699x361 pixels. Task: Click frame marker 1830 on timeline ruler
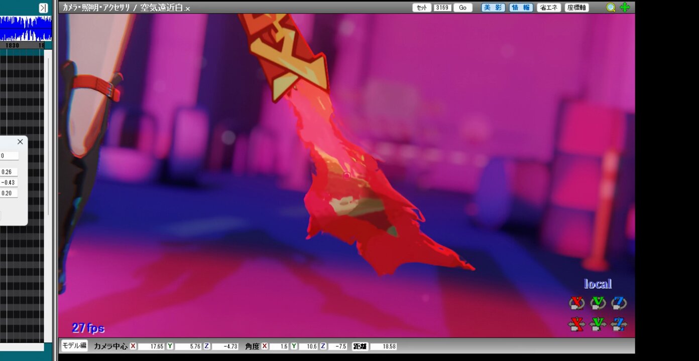12,45
